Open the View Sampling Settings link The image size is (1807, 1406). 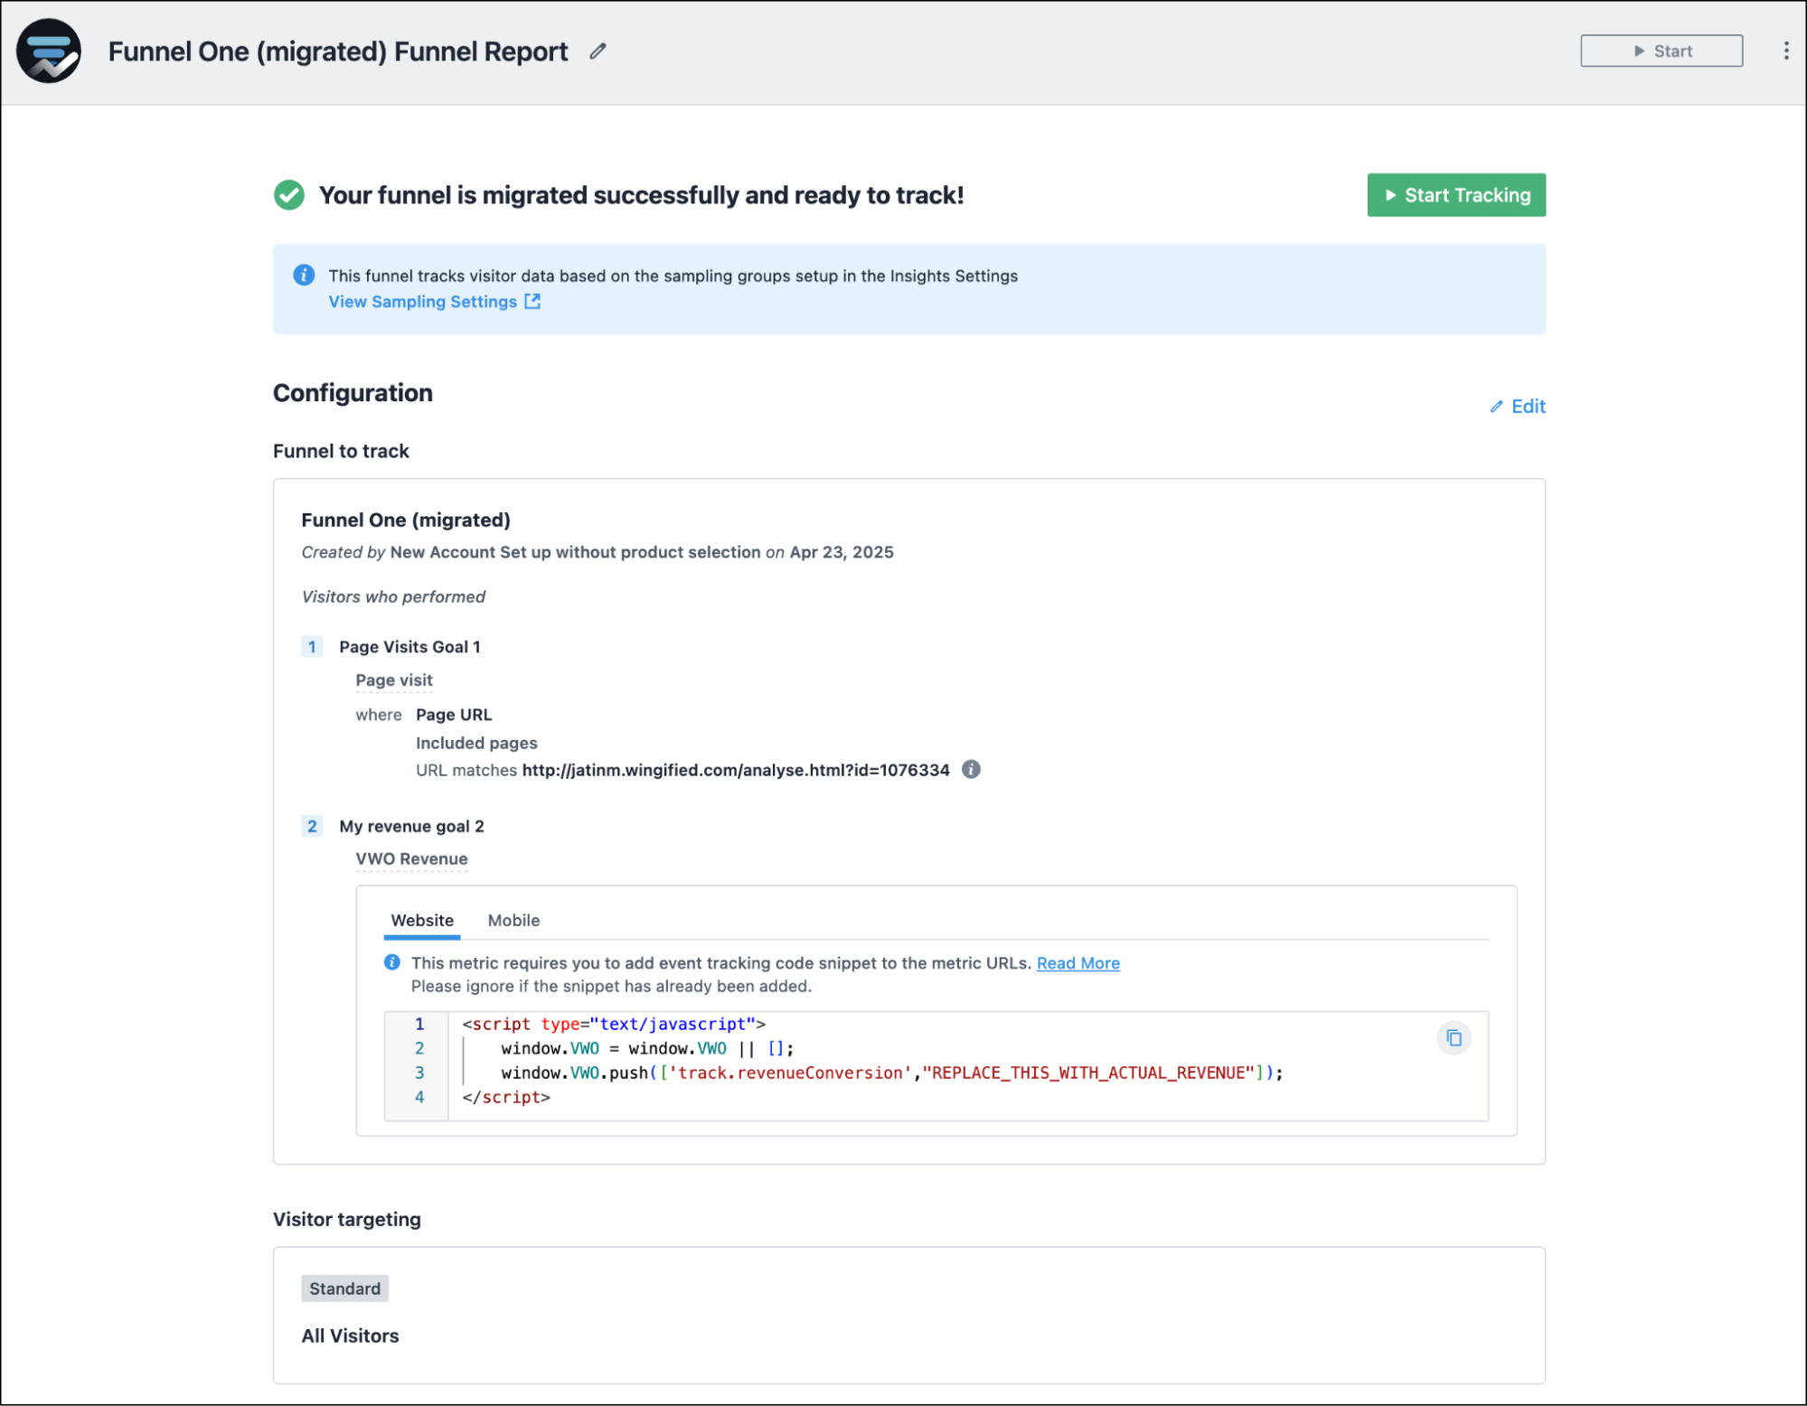coord(434,302)
